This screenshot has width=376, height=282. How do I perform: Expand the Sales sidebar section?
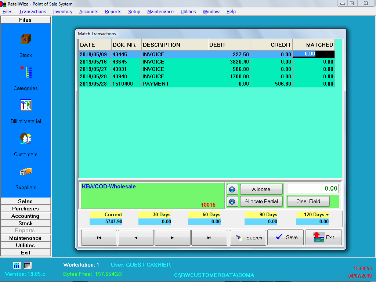25,201
